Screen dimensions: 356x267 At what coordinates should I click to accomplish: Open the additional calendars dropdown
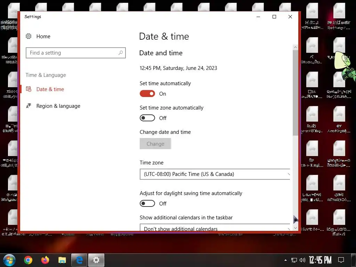tap(215, 227)
